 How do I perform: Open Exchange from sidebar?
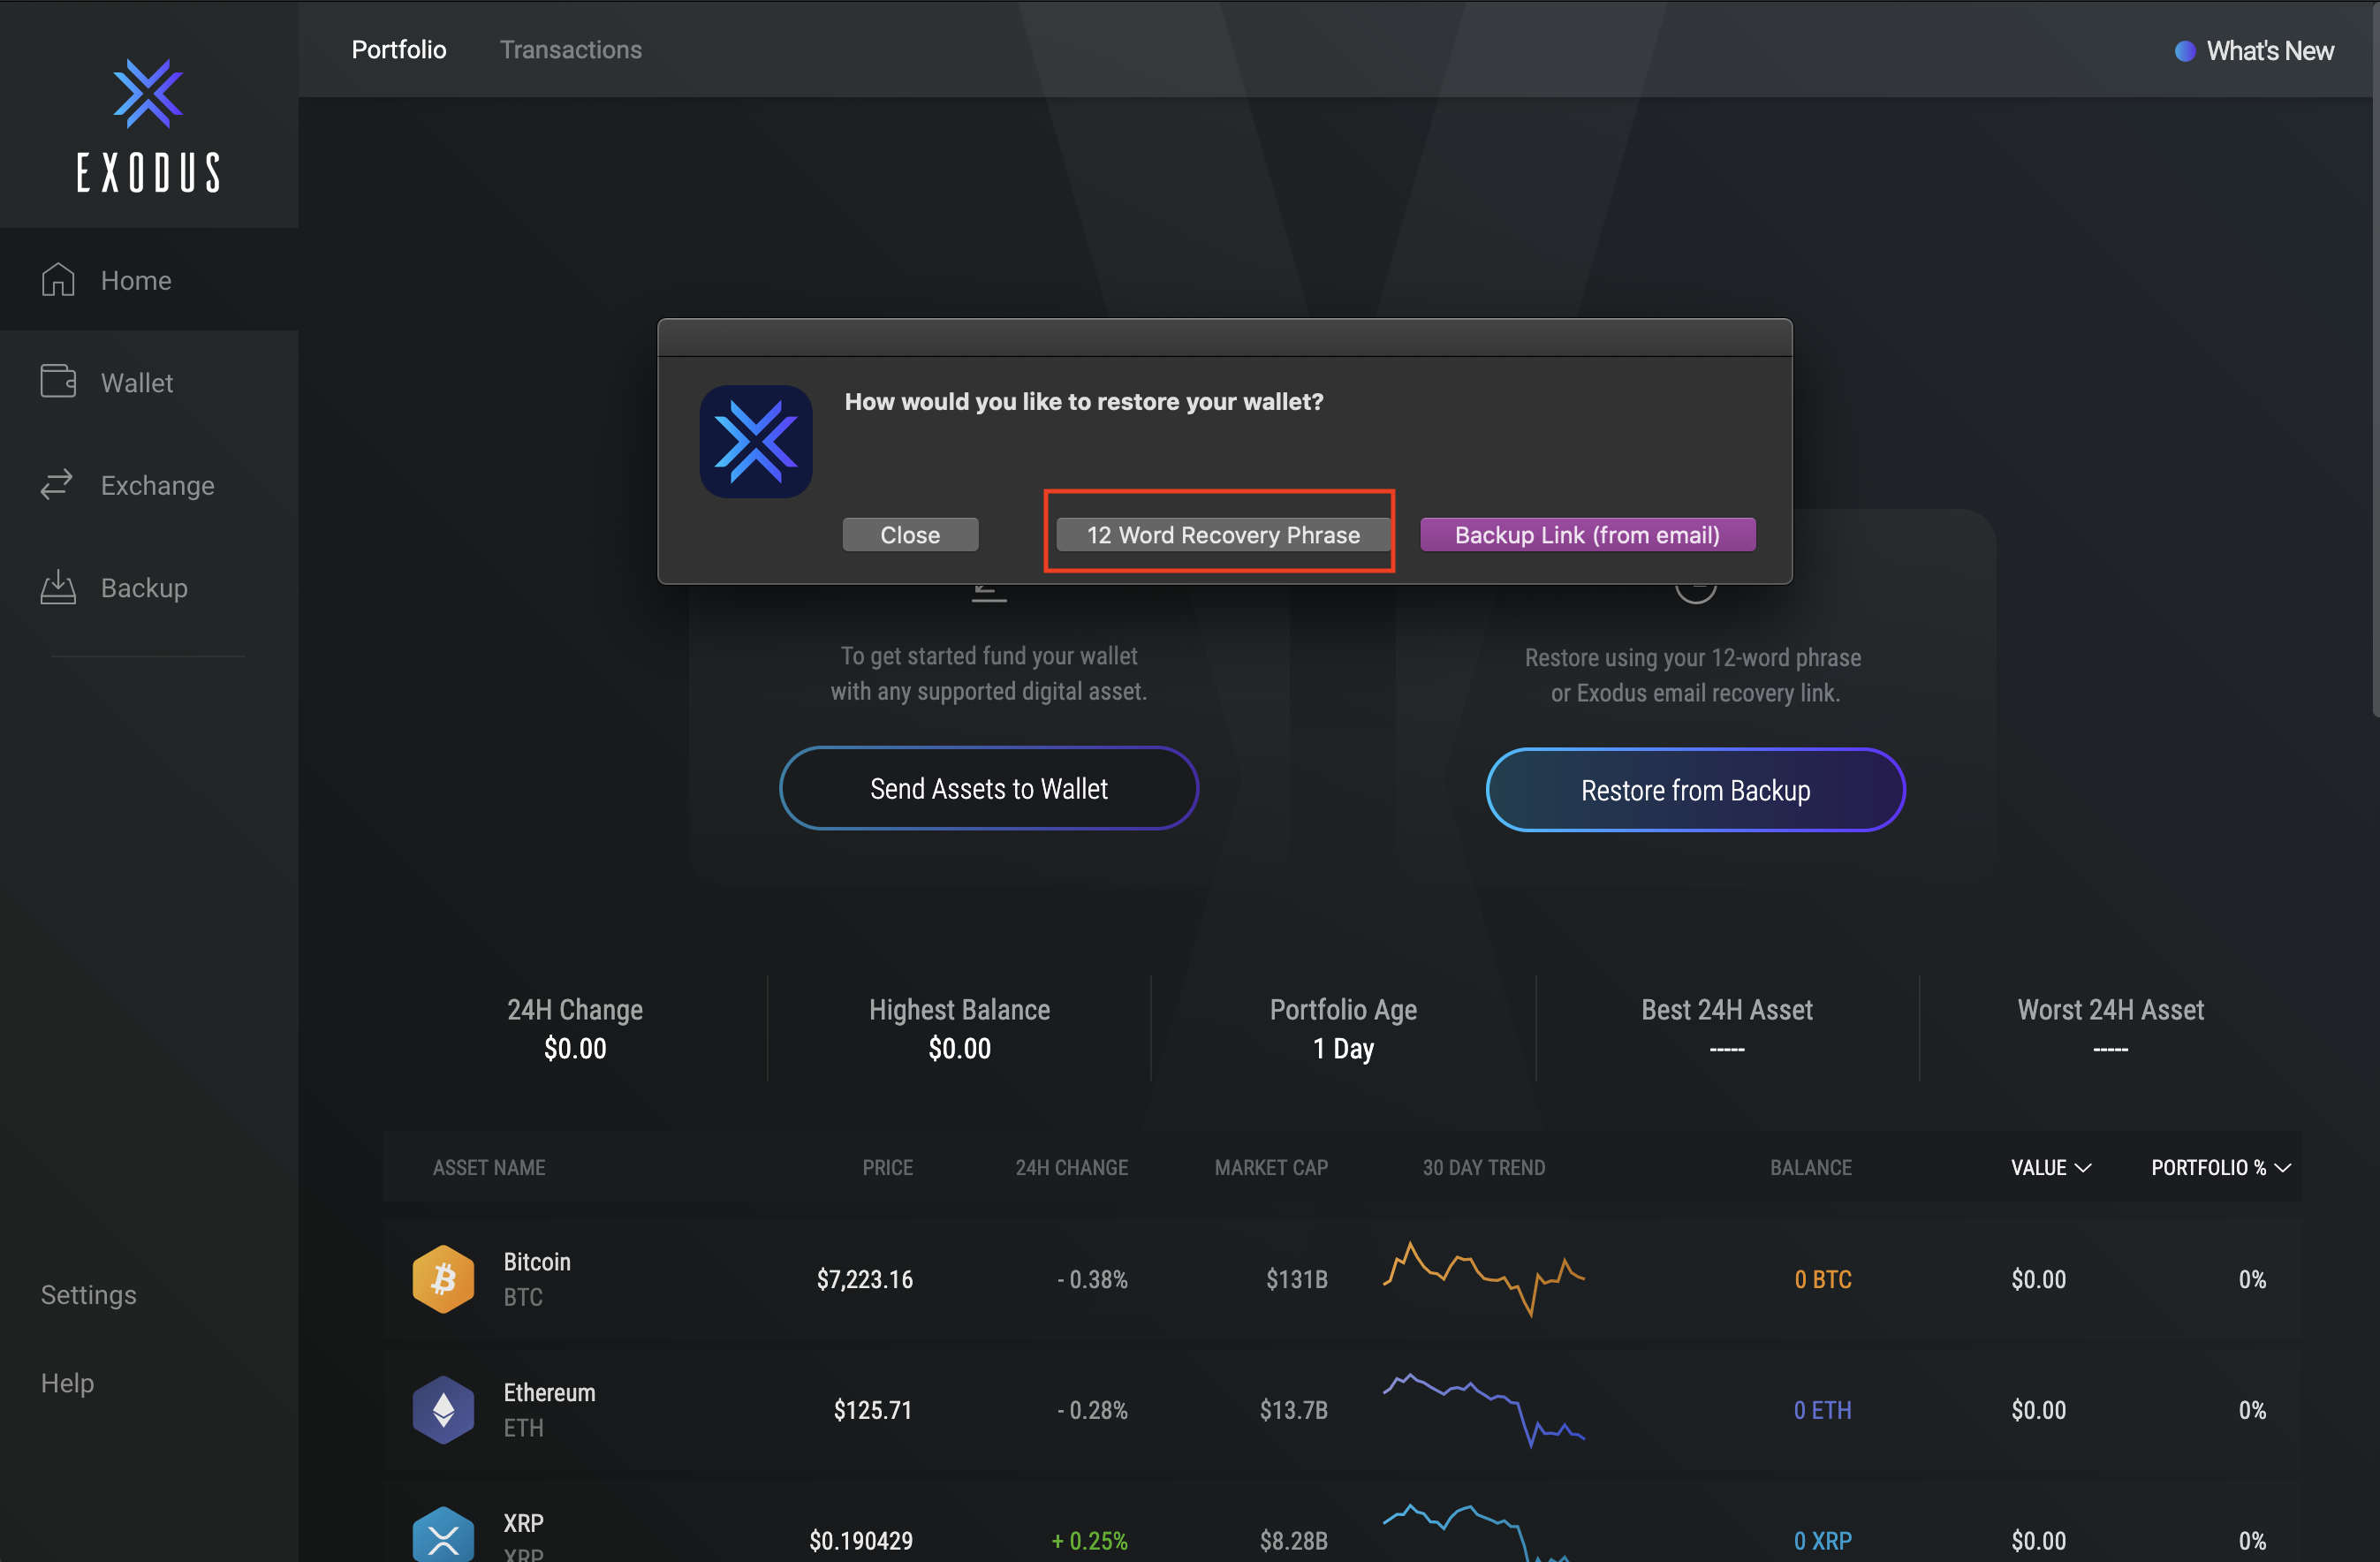tap(149, 485)
